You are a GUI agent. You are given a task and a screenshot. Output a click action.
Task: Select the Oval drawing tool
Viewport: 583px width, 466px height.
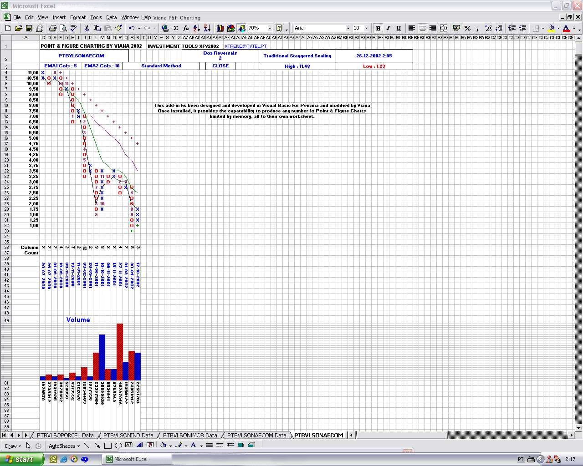(118, 446)
